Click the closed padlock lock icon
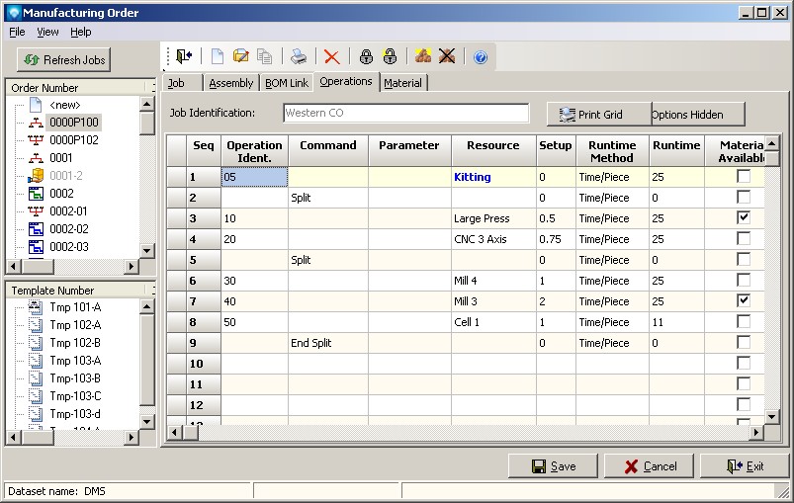Viewport: 794px width, 503px height. 366,57
